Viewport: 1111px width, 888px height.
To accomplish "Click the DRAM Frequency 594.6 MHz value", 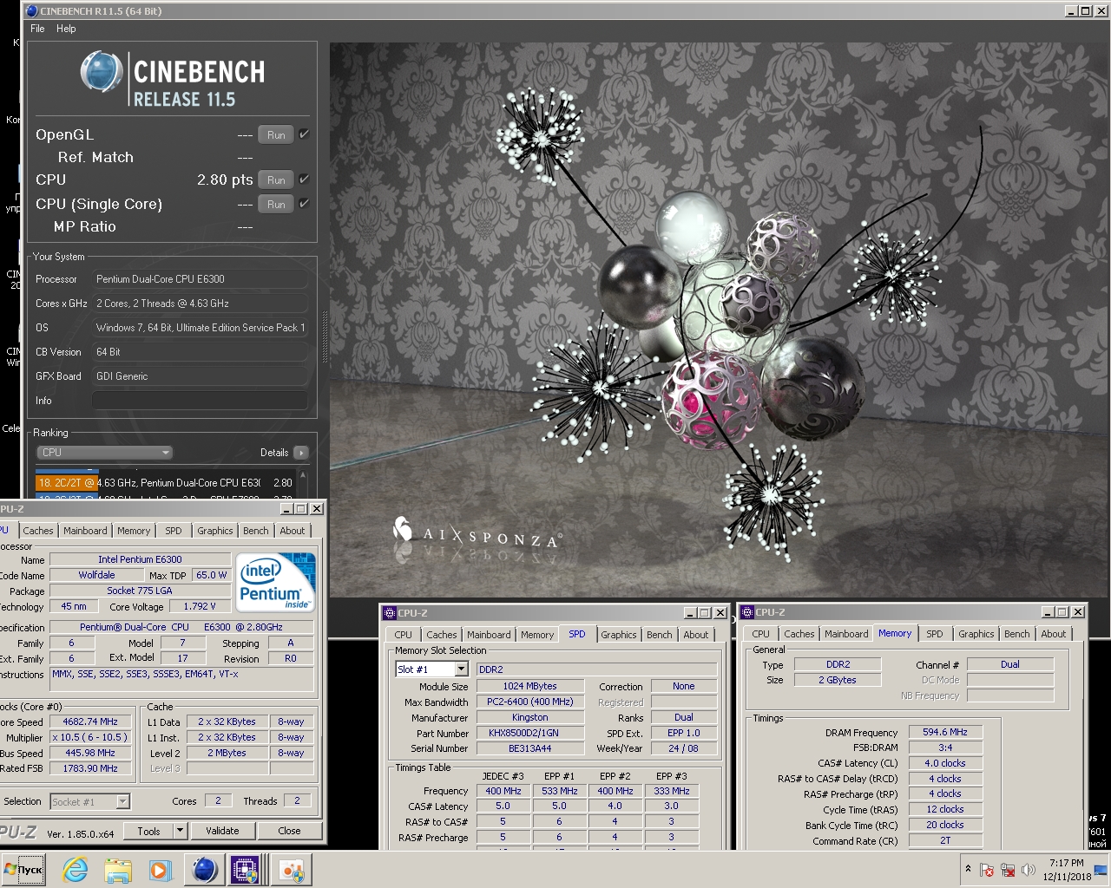I will [x=945, y=732].
